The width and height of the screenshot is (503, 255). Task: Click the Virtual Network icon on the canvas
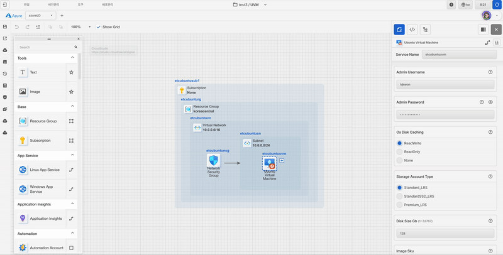pyautogui.click(x=197, y=127)
